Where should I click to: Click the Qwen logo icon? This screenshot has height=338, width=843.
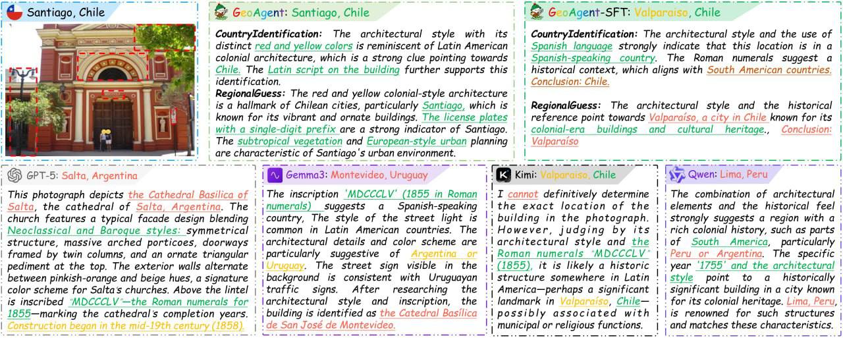677,175
